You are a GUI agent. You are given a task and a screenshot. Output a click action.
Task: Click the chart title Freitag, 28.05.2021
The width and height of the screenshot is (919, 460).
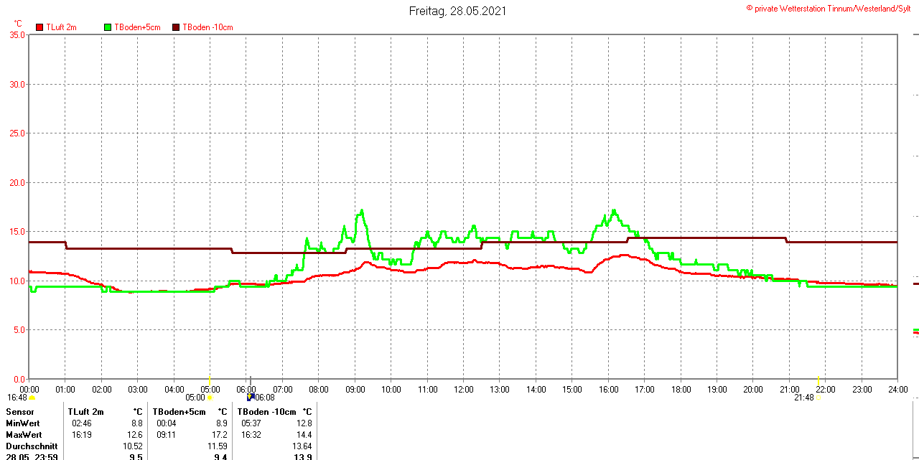coord(457,11)
